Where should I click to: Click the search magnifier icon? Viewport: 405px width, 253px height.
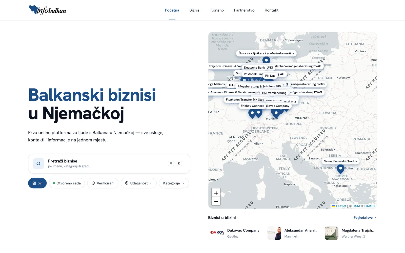38,164
